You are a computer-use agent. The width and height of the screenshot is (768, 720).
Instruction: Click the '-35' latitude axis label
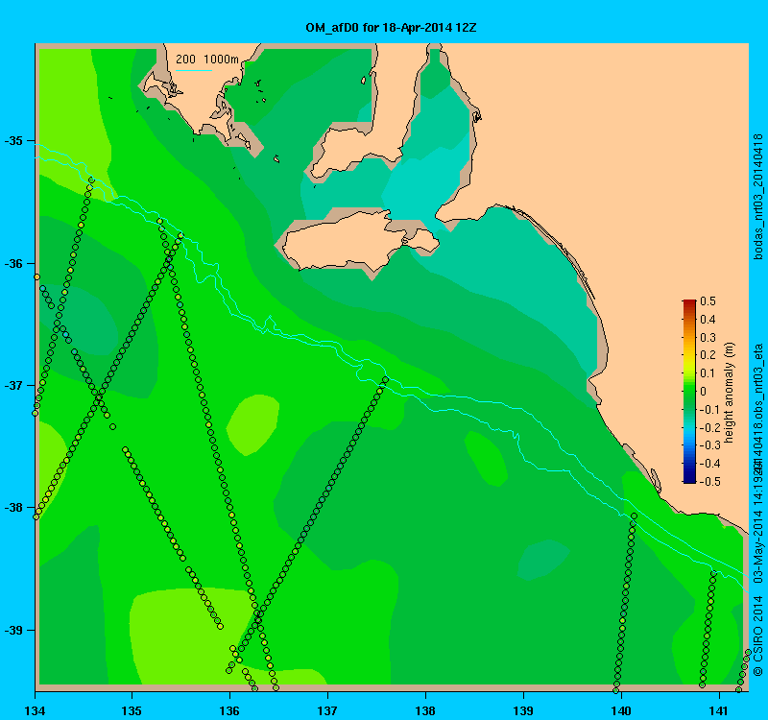[x=13, y=141]
